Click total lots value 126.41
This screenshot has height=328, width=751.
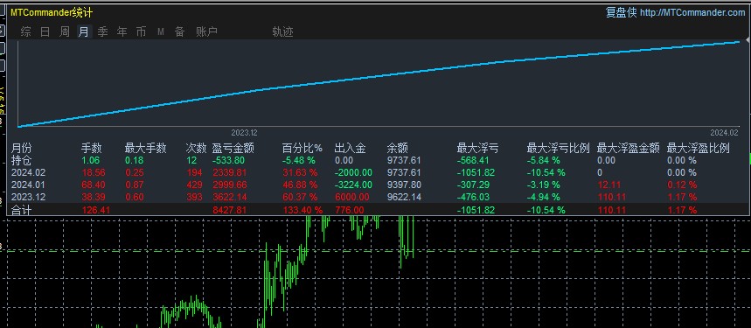(x=96, y=210)
